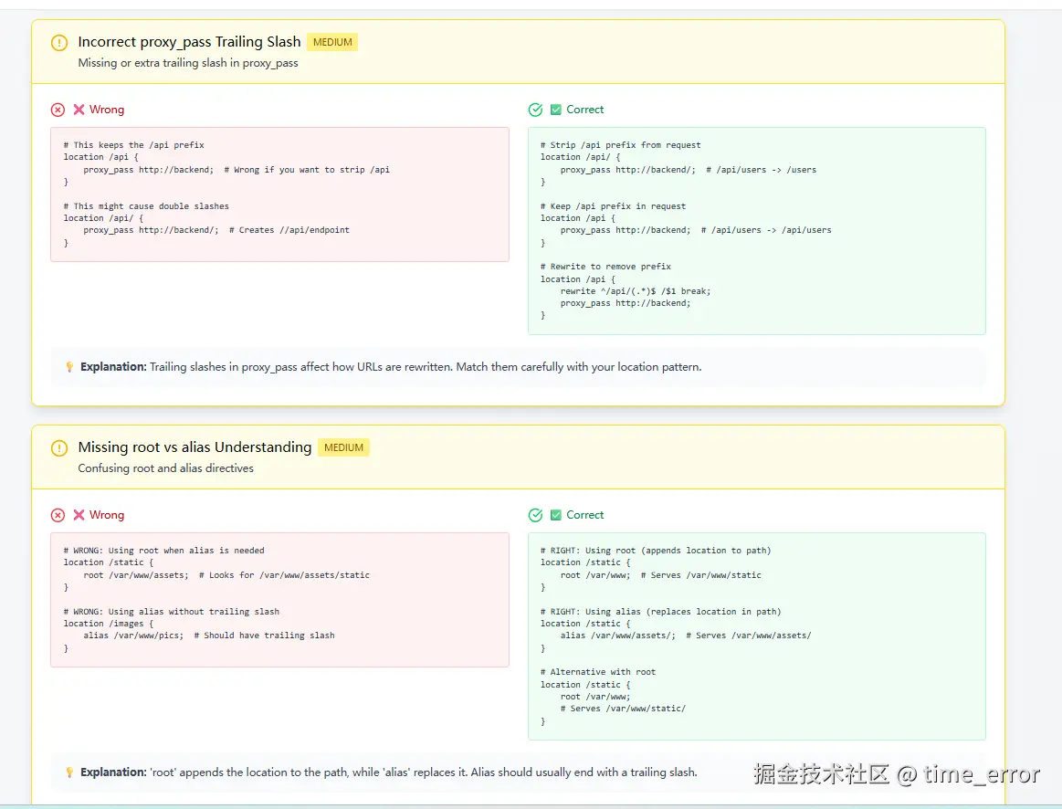Click lightbulb icon beside trailing slashes explanation
This screenshot has height=809, width=1062.
coord(69,367)
